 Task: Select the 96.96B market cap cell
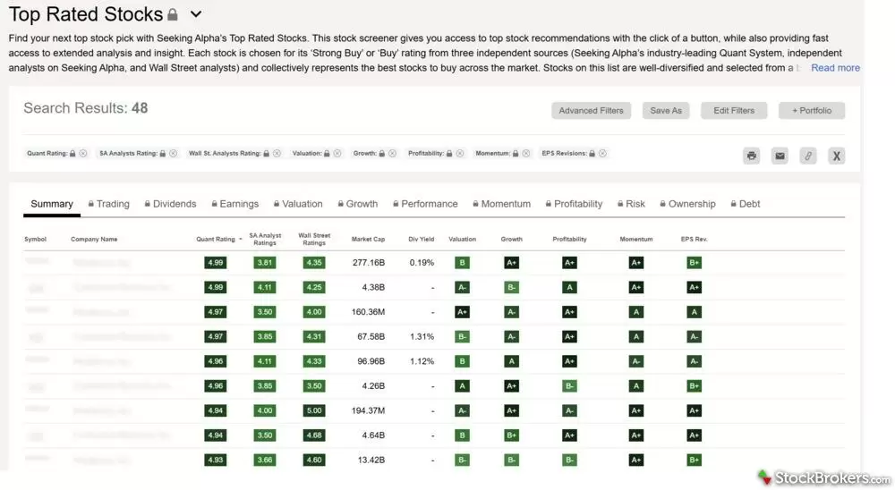coord(371,361)
